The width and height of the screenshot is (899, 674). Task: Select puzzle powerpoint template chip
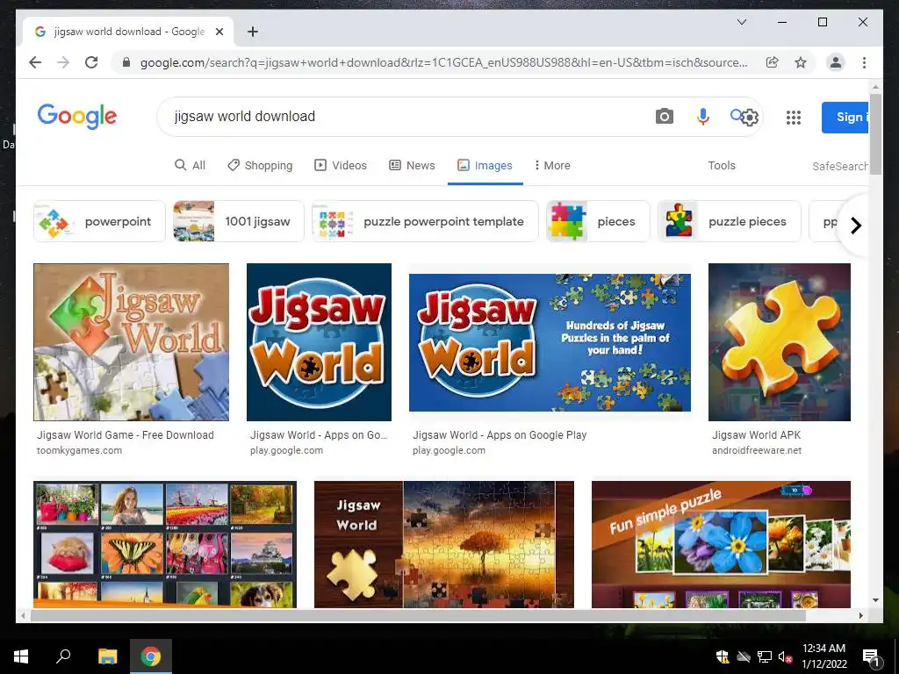click(425, 221)
